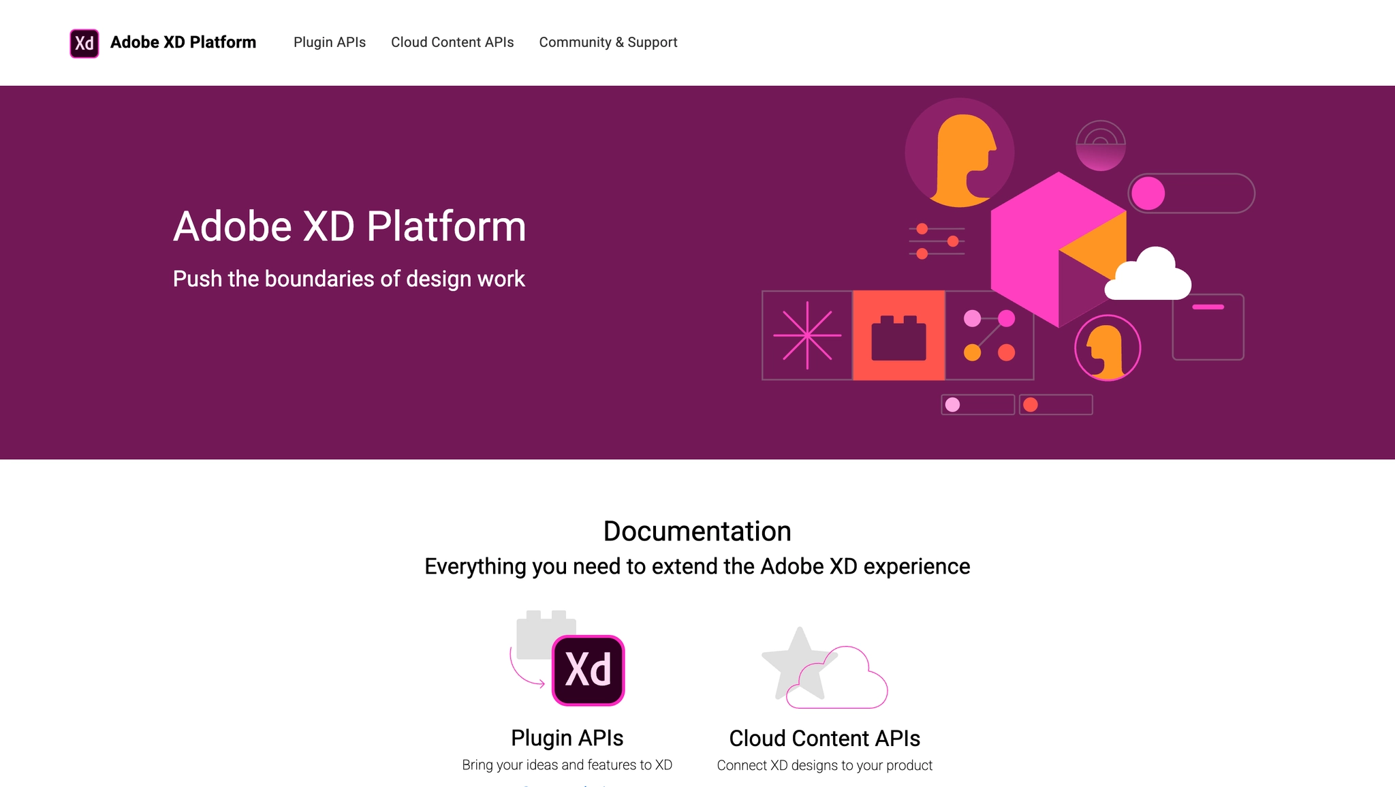Open the Cloud Content APIs documentation heading
Screen dimensions: 1395x787
click(824, 738)
